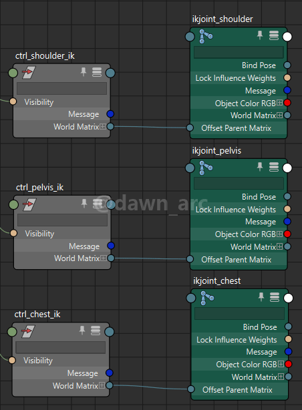
Task: Click Bind Pose output port on ikjoint_chest
Action: point(289,327)
